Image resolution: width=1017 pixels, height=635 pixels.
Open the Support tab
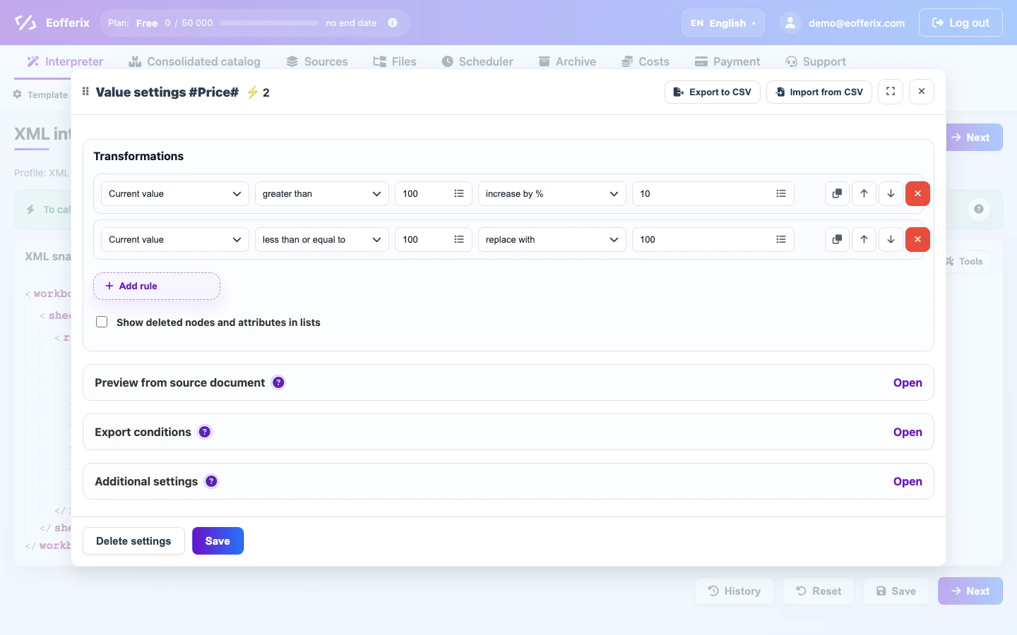[816, 61]
